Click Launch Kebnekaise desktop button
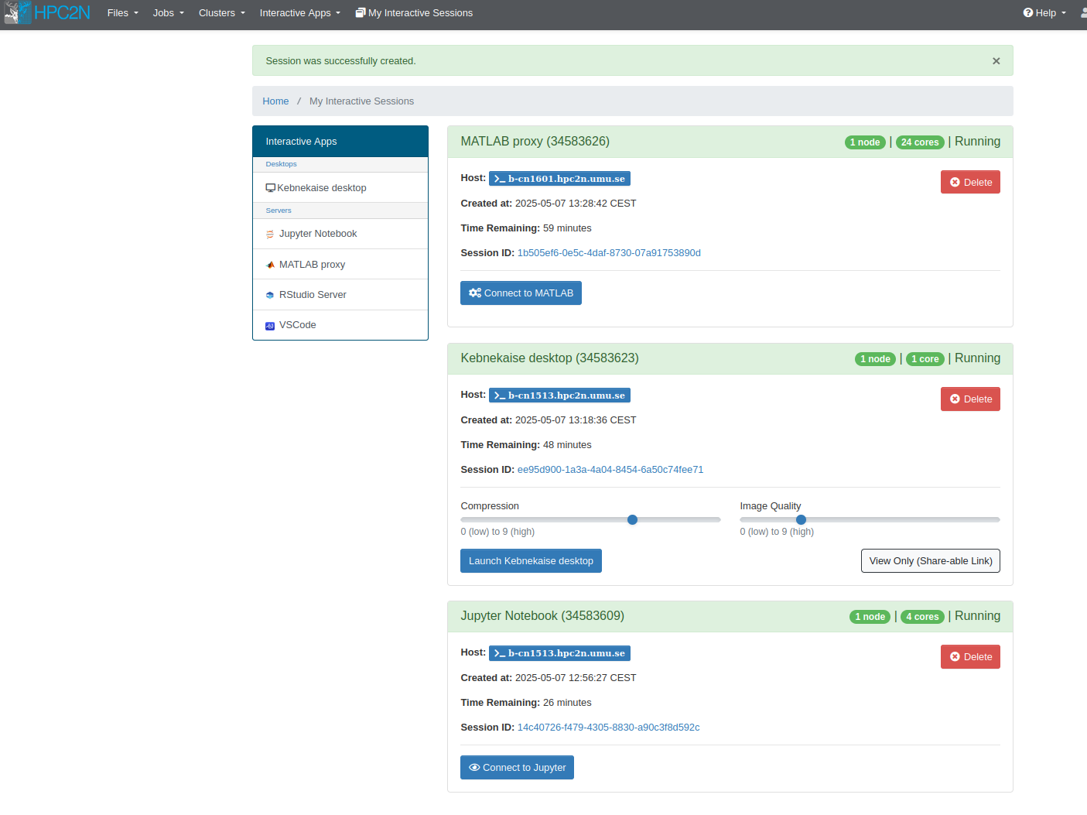The width and height of the screenshot is (1087, 815). point(531,561)
